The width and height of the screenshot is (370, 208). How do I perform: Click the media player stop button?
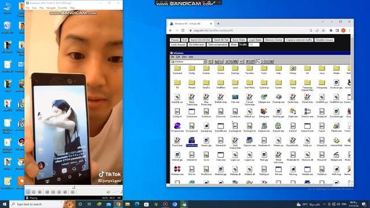[x=40, y=192]
